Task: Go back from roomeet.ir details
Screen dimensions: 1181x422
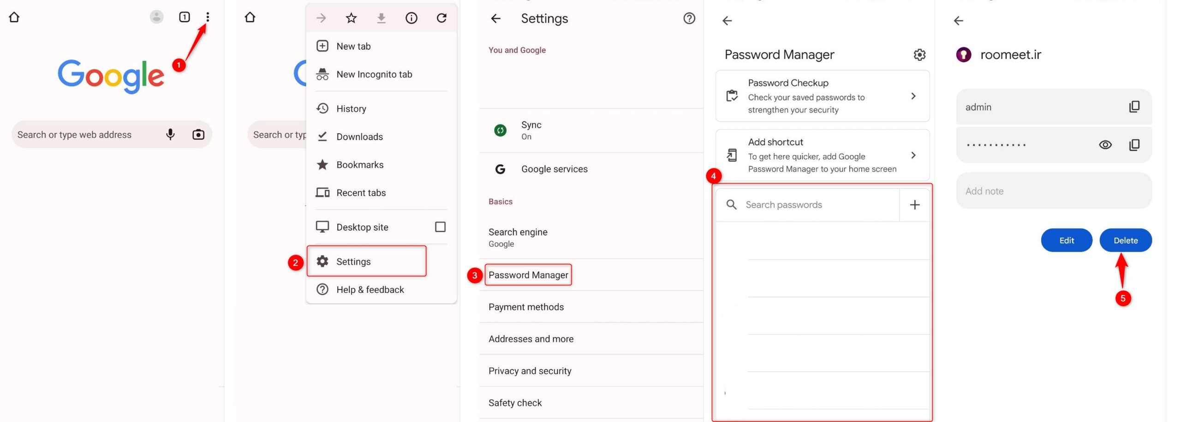Action: click(959, 21)
